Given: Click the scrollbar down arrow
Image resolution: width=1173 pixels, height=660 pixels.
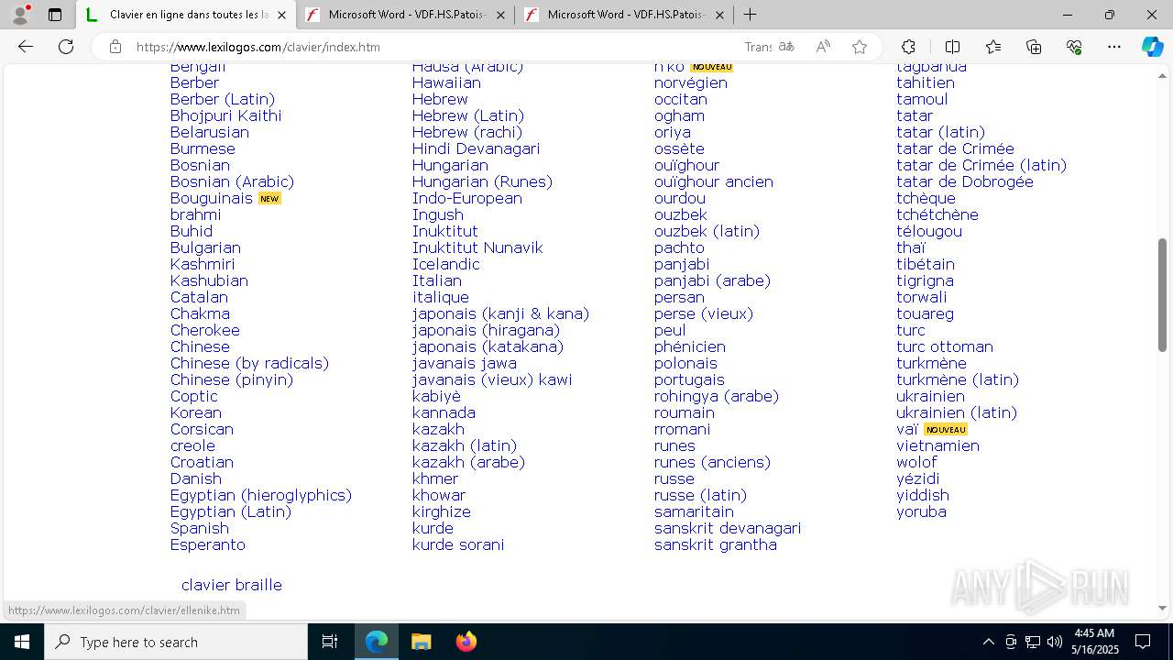Looking at the screenshot, I should coord(1162,608).
